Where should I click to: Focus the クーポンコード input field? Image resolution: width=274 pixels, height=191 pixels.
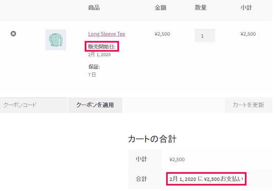[x=34, y=105]
